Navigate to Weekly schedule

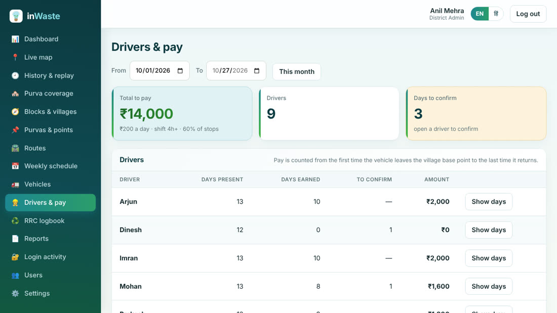click(x=51, y=166)
